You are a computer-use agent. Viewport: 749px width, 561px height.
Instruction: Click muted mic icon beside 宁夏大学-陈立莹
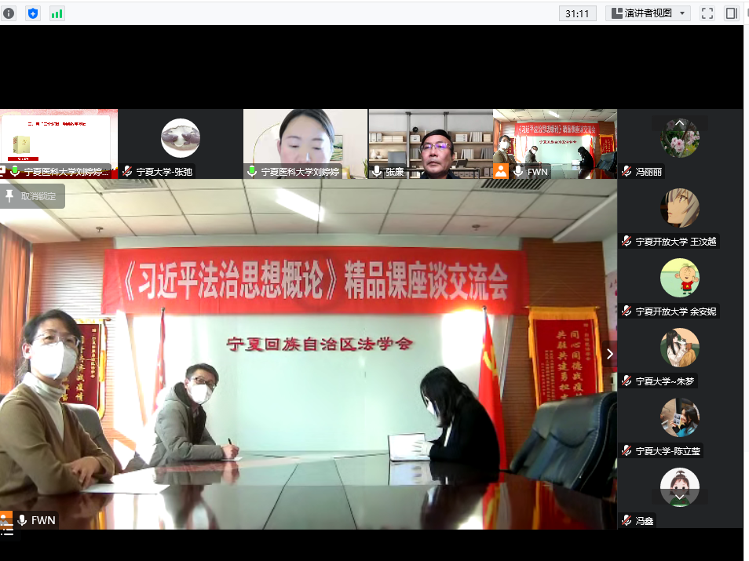[627, 451]
